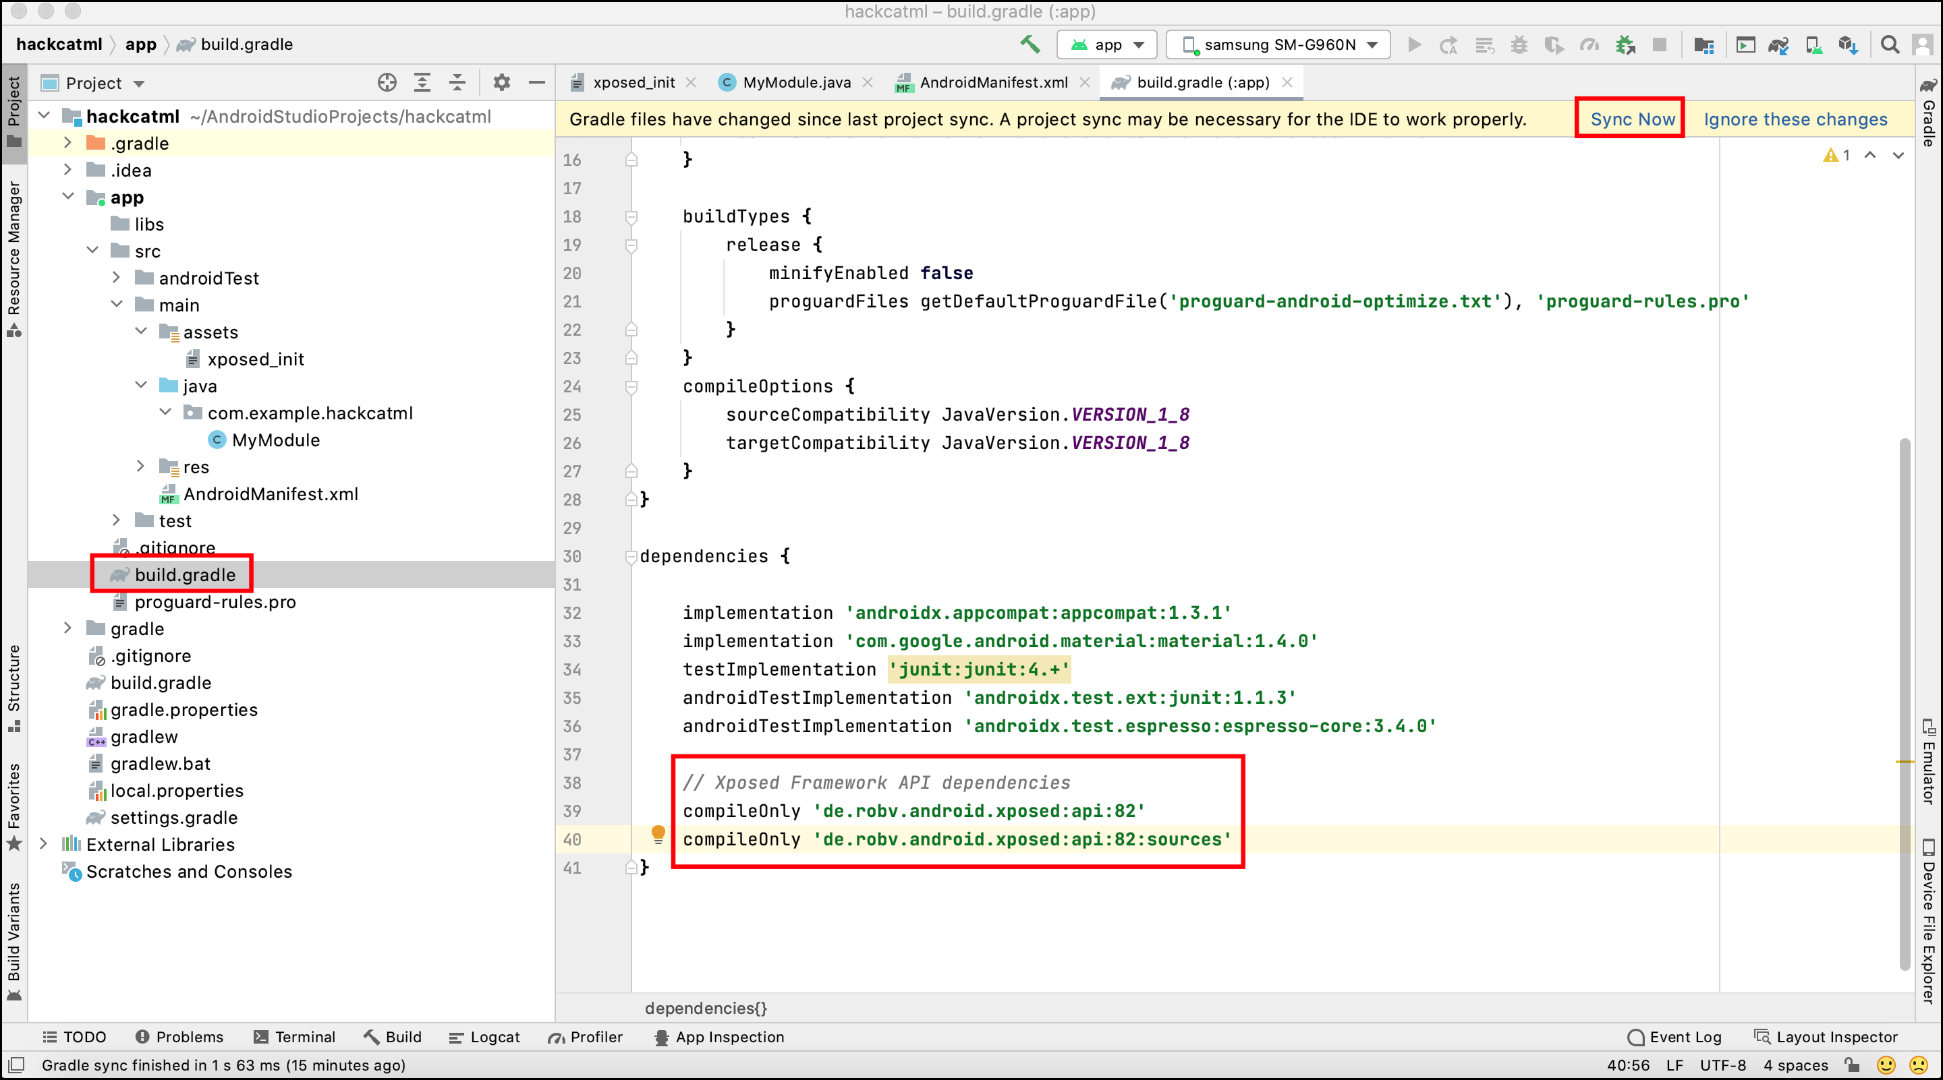Viewport: 1943px width, 1080px height.
Task: Toggle the Gradle tool window on right
Action: [x=1929, y=113]
